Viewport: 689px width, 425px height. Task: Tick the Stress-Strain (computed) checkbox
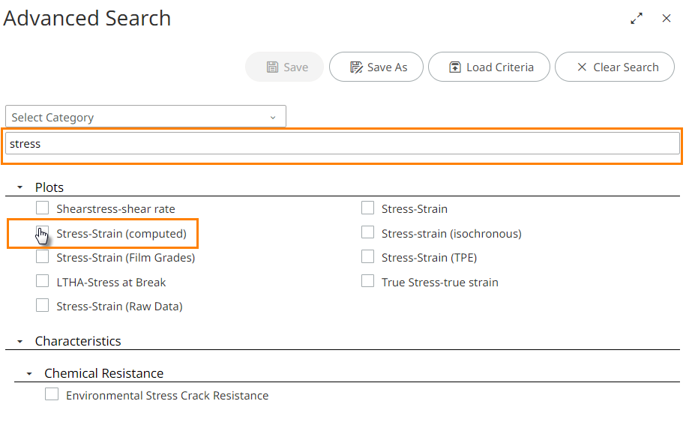coord(43,233)
